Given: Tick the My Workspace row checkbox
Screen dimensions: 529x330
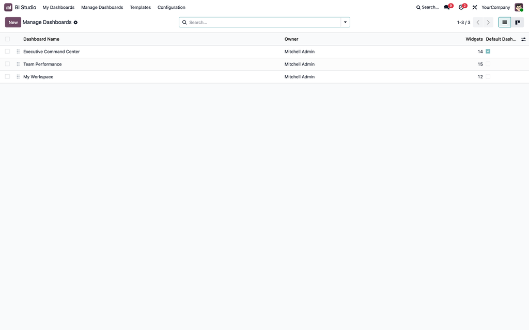Looking at the screenshot, I should point(7,77).
